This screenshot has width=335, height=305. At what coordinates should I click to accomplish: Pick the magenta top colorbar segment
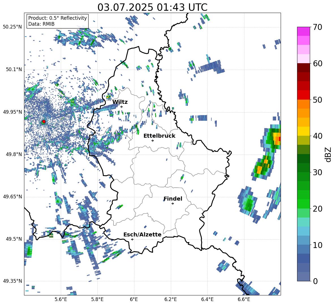[304, 31]
